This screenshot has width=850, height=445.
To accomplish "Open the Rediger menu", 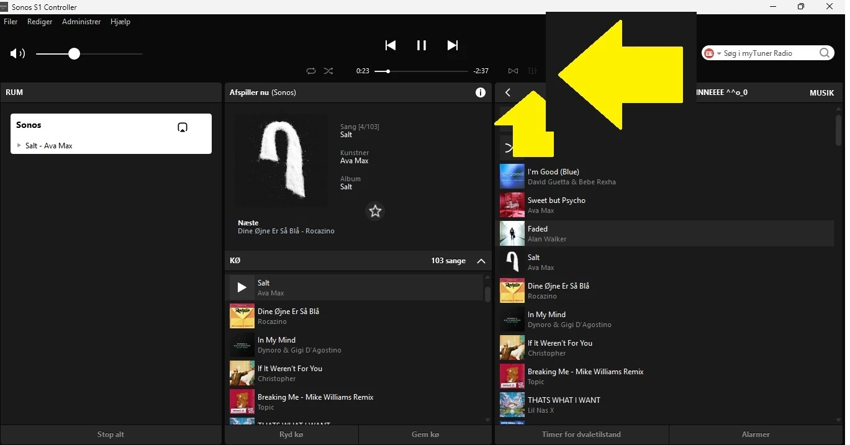I will coord(40,22).
